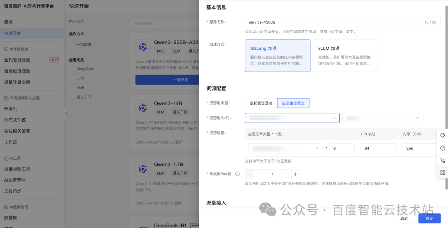
Task: Click the Qwen3-1.7B card title
Action: click(168, 164)
